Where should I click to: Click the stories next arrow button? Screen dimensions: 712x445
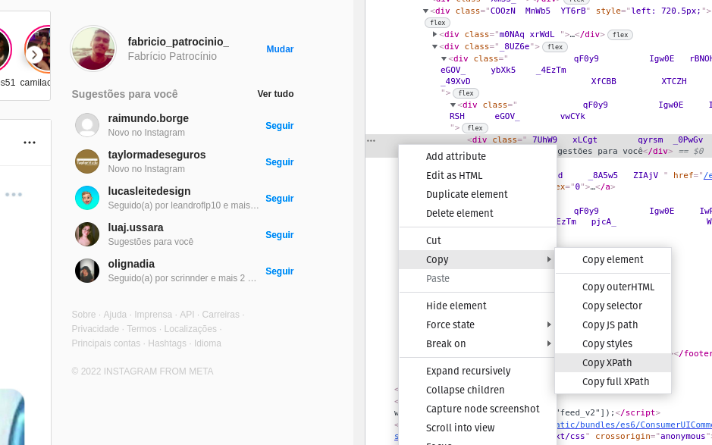point(35,55)
